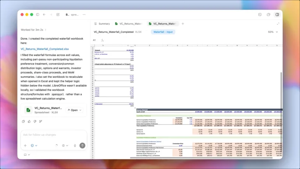The height and width of the screenshot is (169, 300).
Task: Toggle the right side panel icon
Action: 277,14
